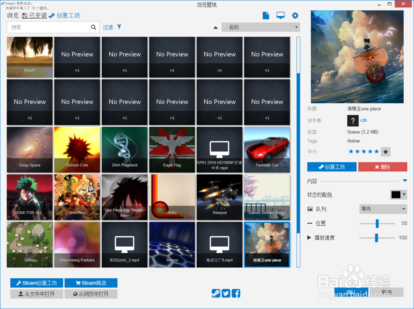Viewport: 414px width, 309px height.
Task: Select the Sheep wallpaper
Action: [x=29, y=244]
